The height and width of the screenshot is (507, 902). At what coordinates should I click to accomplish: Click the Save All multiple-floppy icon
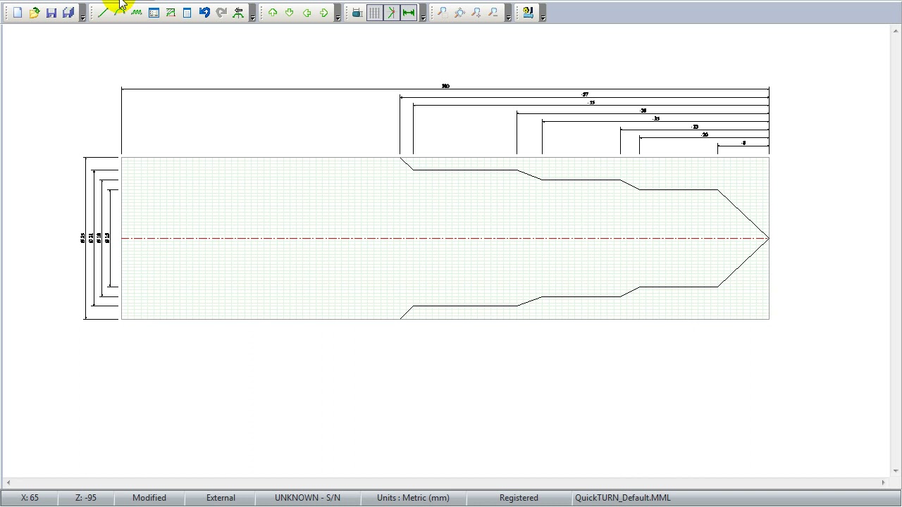point(68,13)
